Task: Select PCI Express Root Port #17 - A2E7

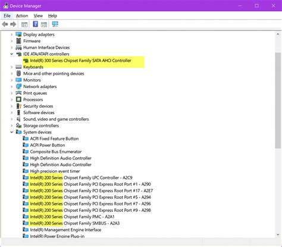Action: point(92,190)
